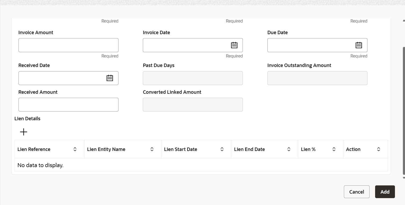Click inside the Invoice Date field

185,45
